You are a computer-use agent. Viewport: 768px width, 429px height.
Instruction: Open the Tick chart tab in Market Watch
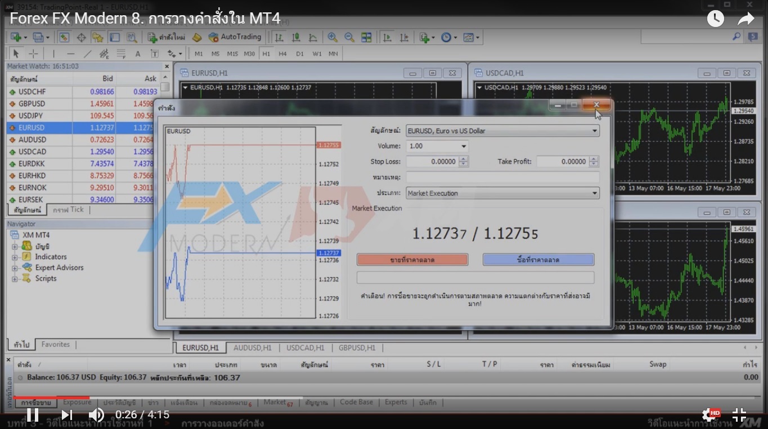68,210
